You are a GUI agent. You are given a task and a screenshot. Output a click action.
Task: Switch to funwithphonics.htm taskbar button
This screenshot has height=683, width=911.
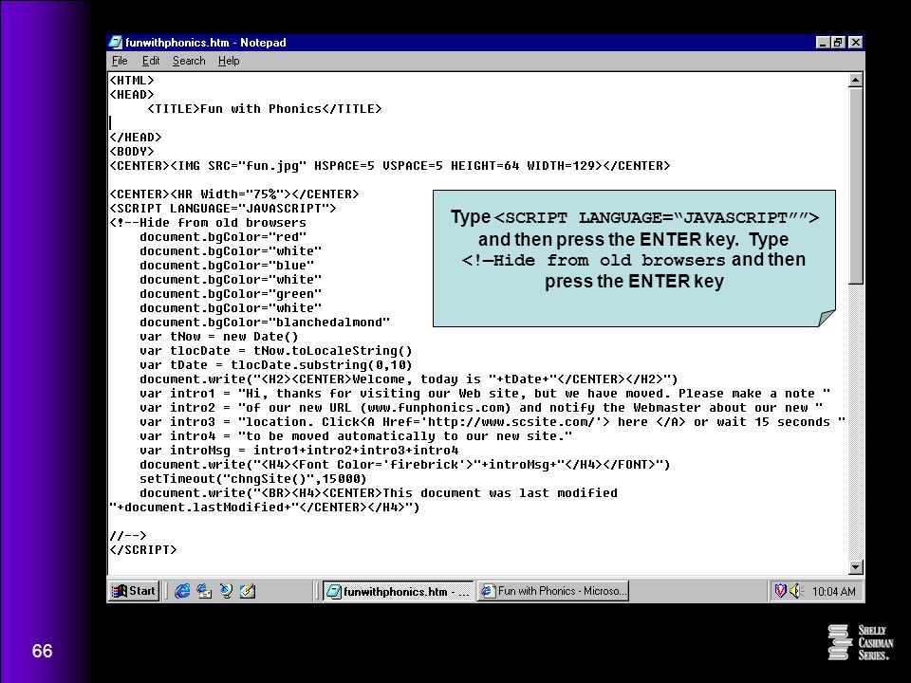click(398, 591)
